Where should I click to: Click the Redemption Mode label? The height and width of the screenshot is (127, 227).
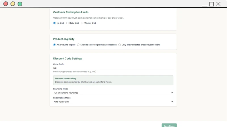pos(62,98)
